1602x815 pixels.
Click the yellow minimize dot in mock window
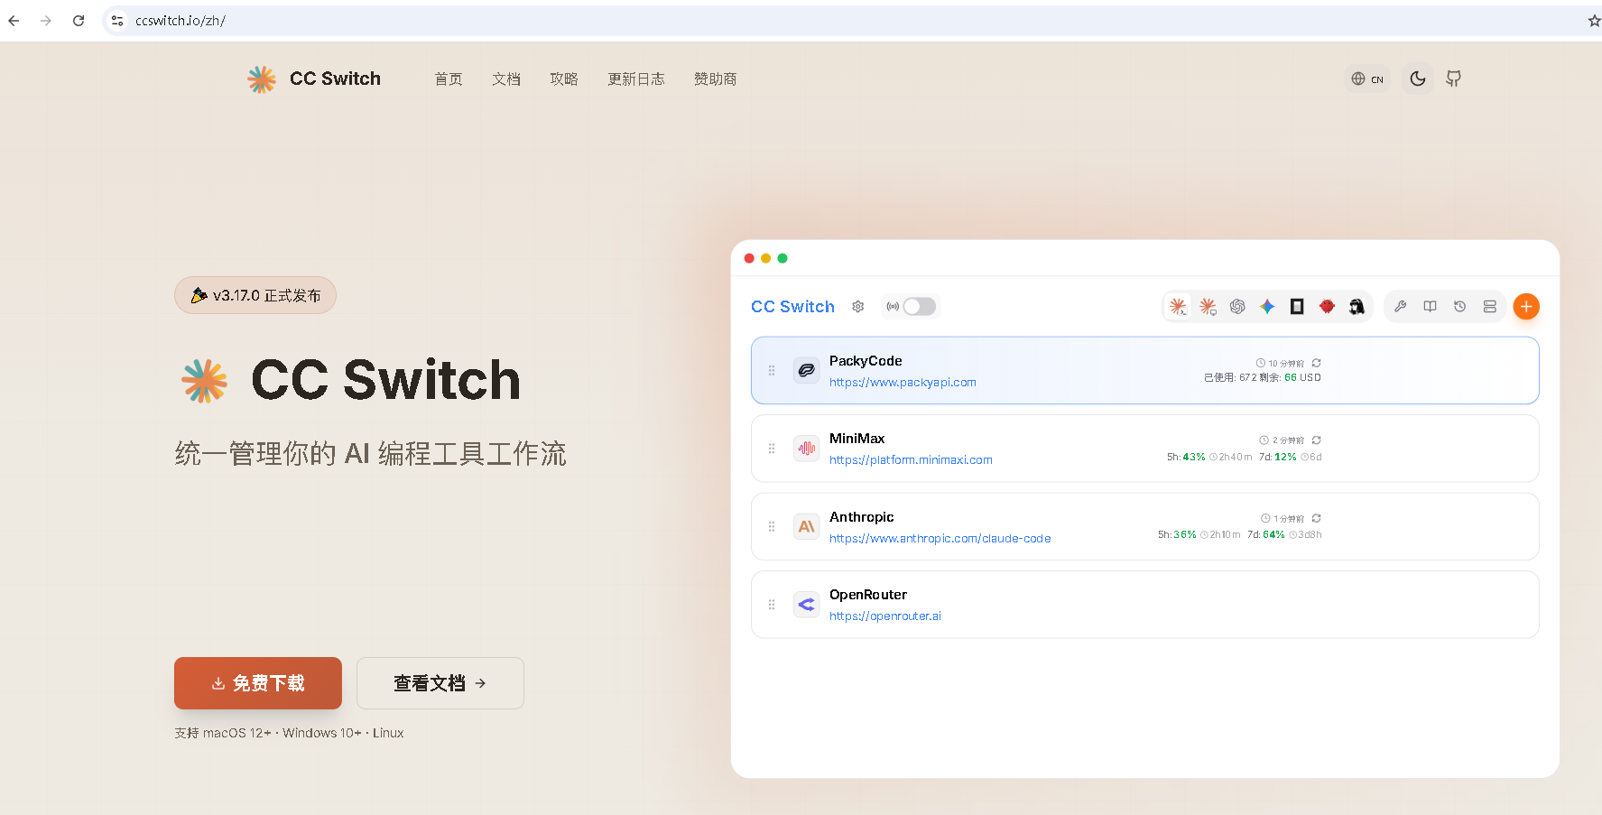pyautogui.click(x=766, y=258)
